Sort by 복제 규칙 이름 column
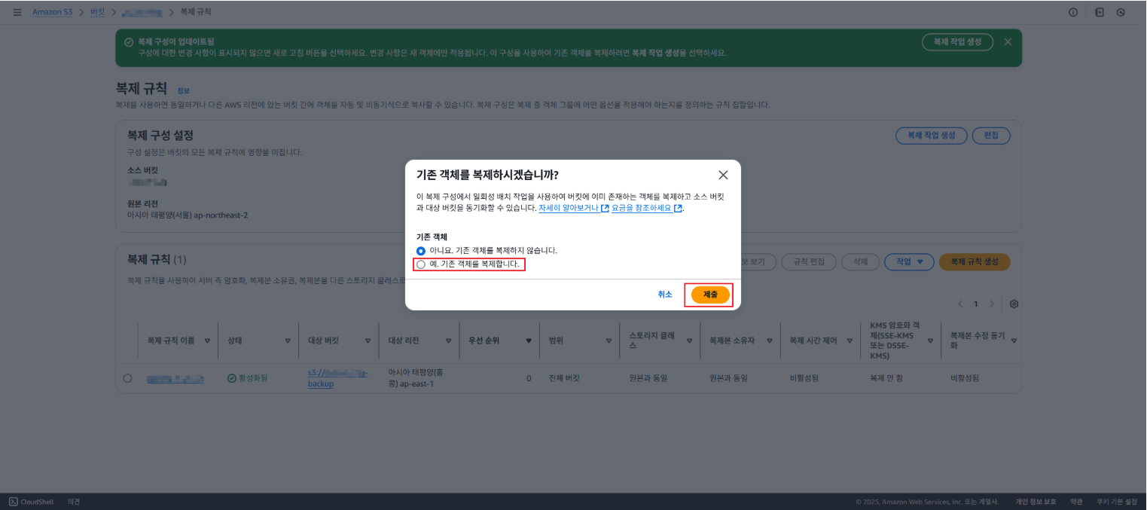Image resolution: width=1147 pixels, height=510 pixels. (x=207, y=341)
